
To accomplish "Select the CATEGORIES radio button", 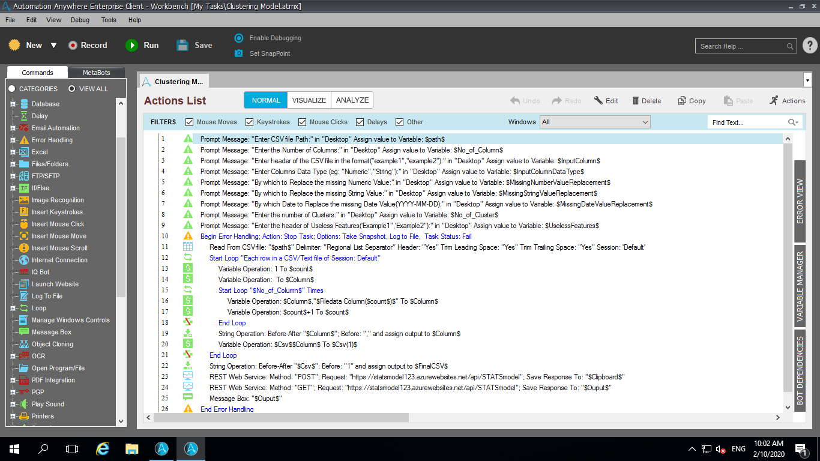I will click(12, 89).
